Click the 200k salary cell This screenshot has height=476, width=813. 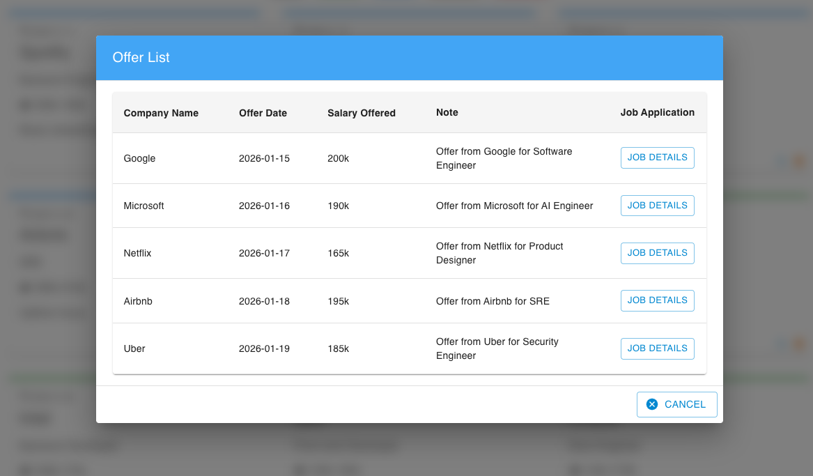pyautogui.click(x=338, y=158)
